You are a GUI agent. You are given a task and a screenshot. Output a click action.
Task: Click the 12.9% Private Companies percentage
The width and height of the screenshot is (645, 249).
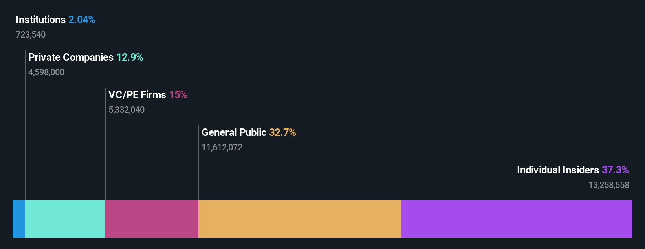pos(130,57)
